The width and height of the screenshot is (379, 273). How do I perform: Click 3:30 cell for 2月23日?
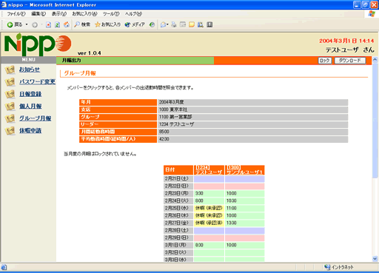(x=209, y=193)
